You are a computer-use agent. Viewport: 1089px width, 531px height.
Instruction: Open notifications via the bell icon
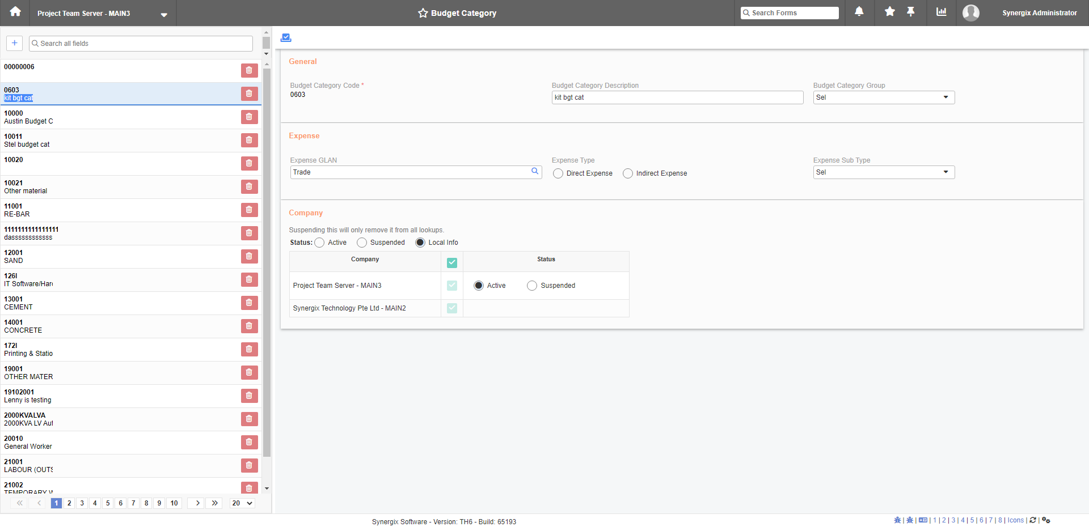(859, 12)
